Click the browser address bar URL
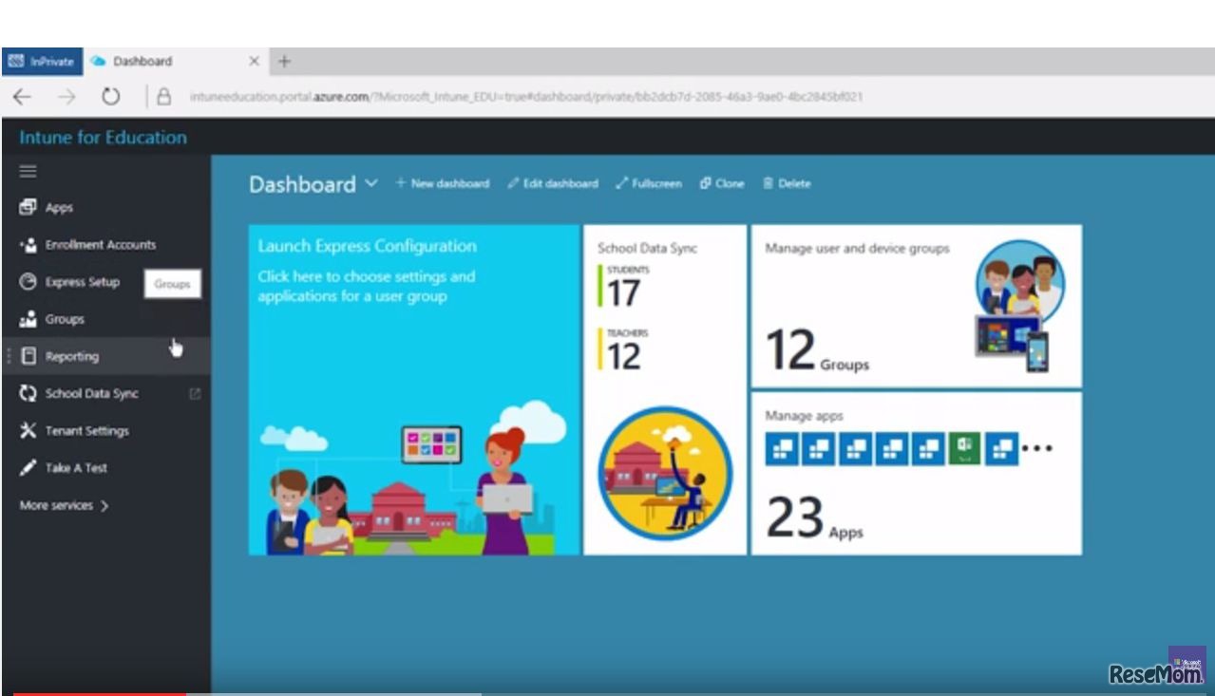 [526, 97]
